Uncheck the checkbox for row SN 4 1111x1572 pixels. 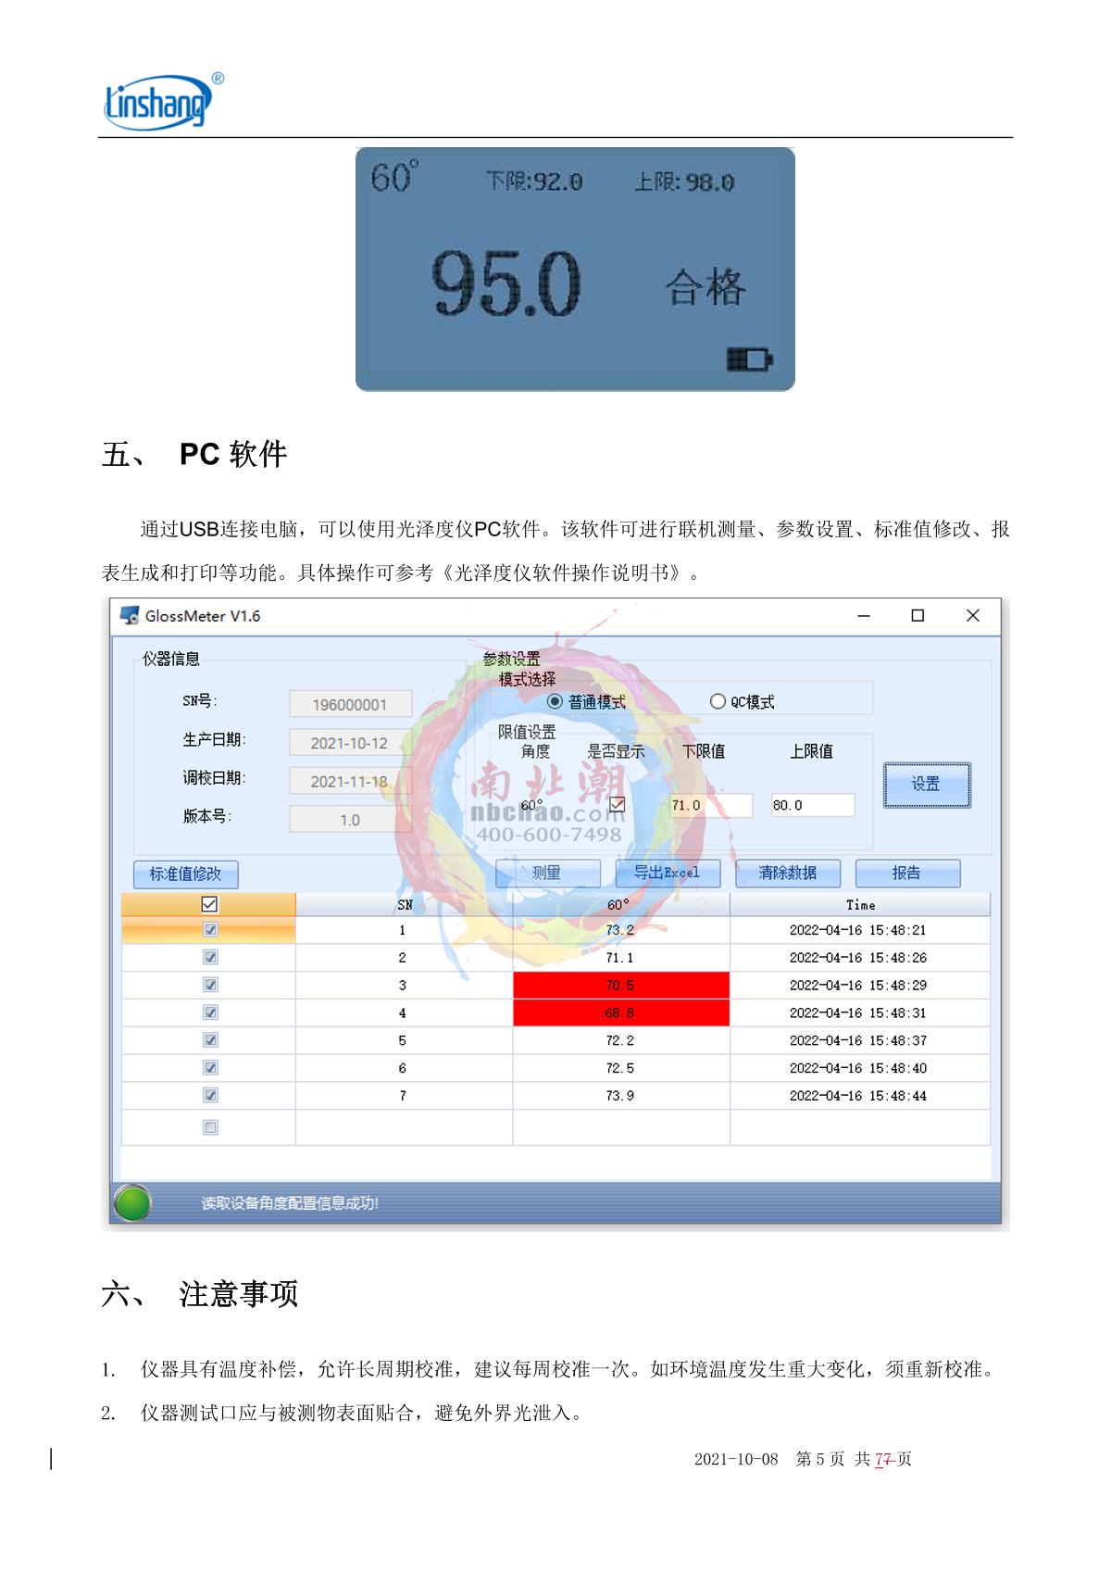(210, 1012)
